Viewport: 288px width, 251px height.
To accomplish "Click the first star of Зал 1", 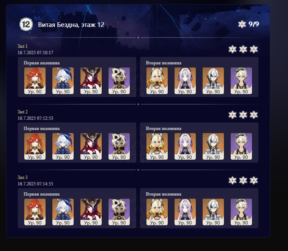I will click(232, 49).
